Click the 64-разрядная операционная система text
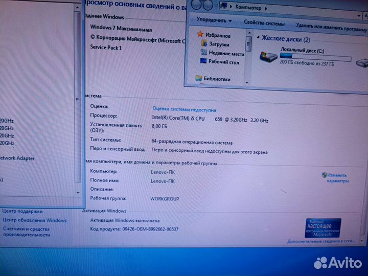 [192, 142]
